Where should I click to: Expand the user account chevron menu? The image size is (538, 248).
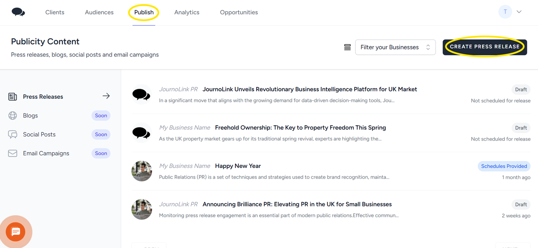coord(519,12)
